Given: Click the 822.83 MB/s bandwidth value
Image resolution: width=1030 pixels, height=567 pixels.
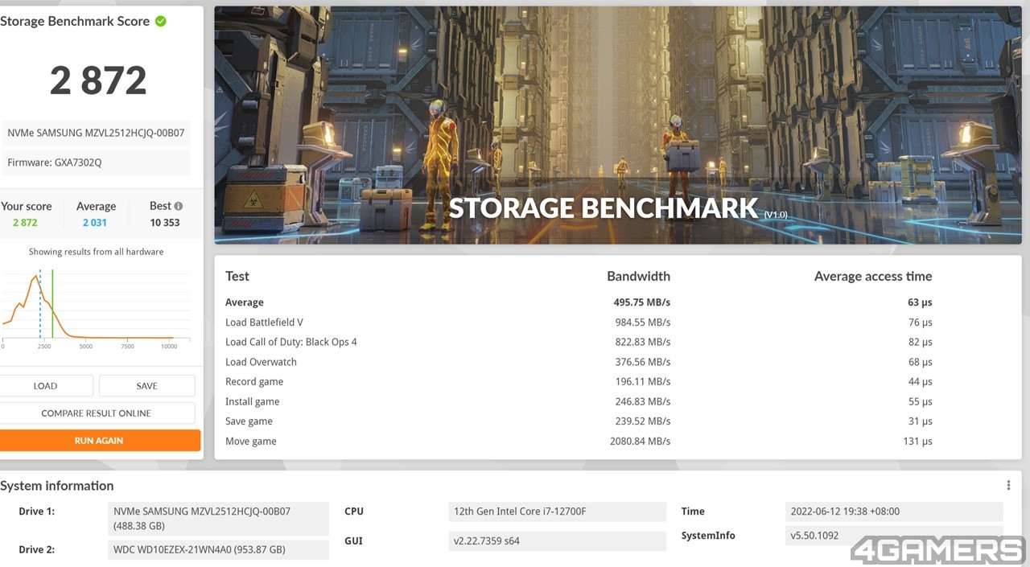Looking at the screenshot, I should click(643, 342).
